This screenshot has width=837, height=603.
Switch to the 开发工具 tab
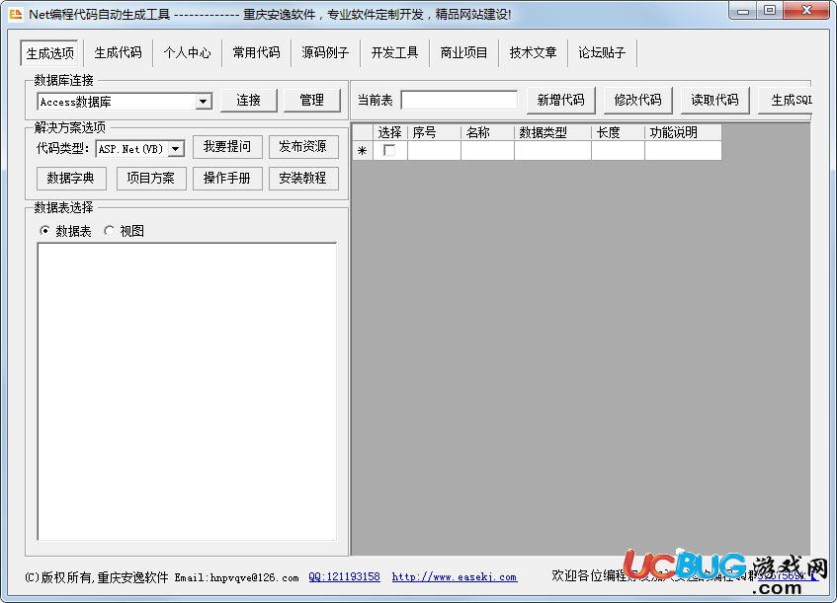(x=394, y=52)
